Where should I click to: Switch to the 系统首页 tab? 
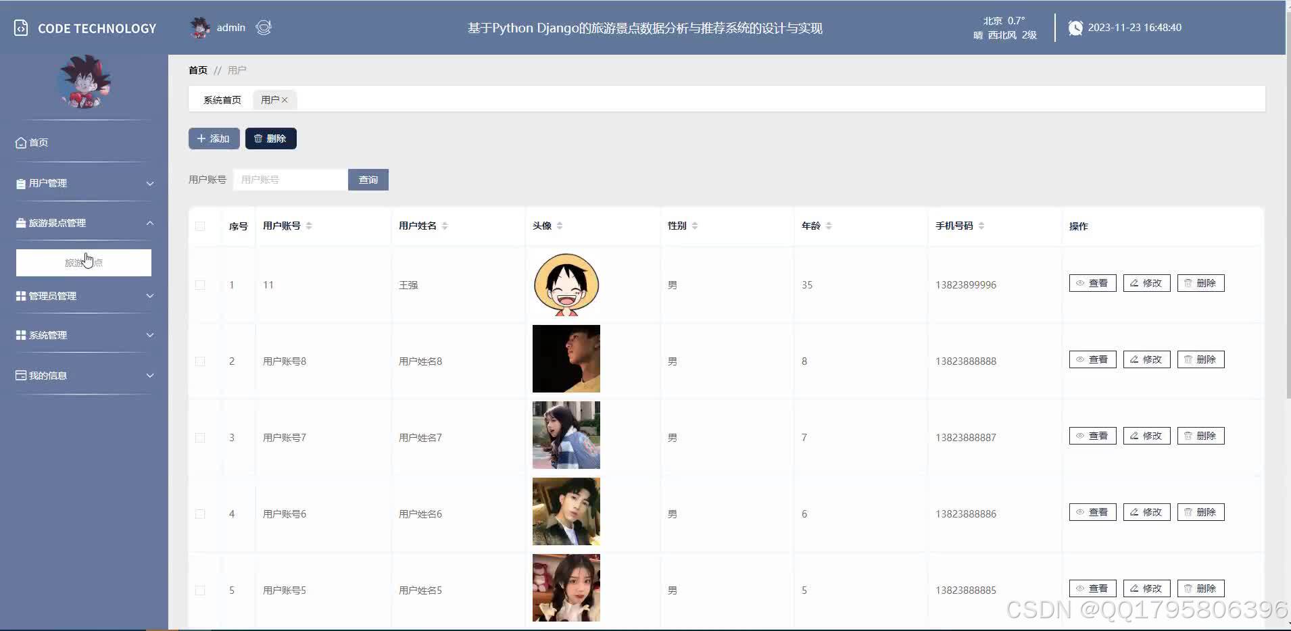222,100
